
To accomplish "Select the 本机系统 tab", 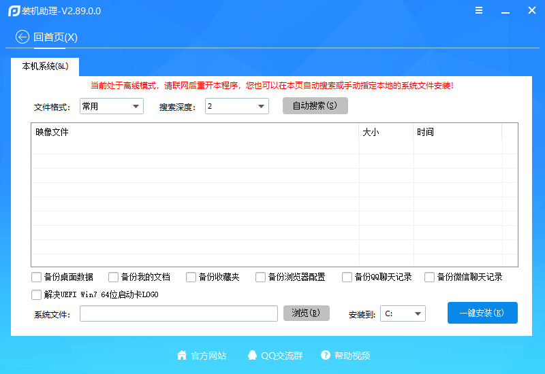I will [45, 67].
